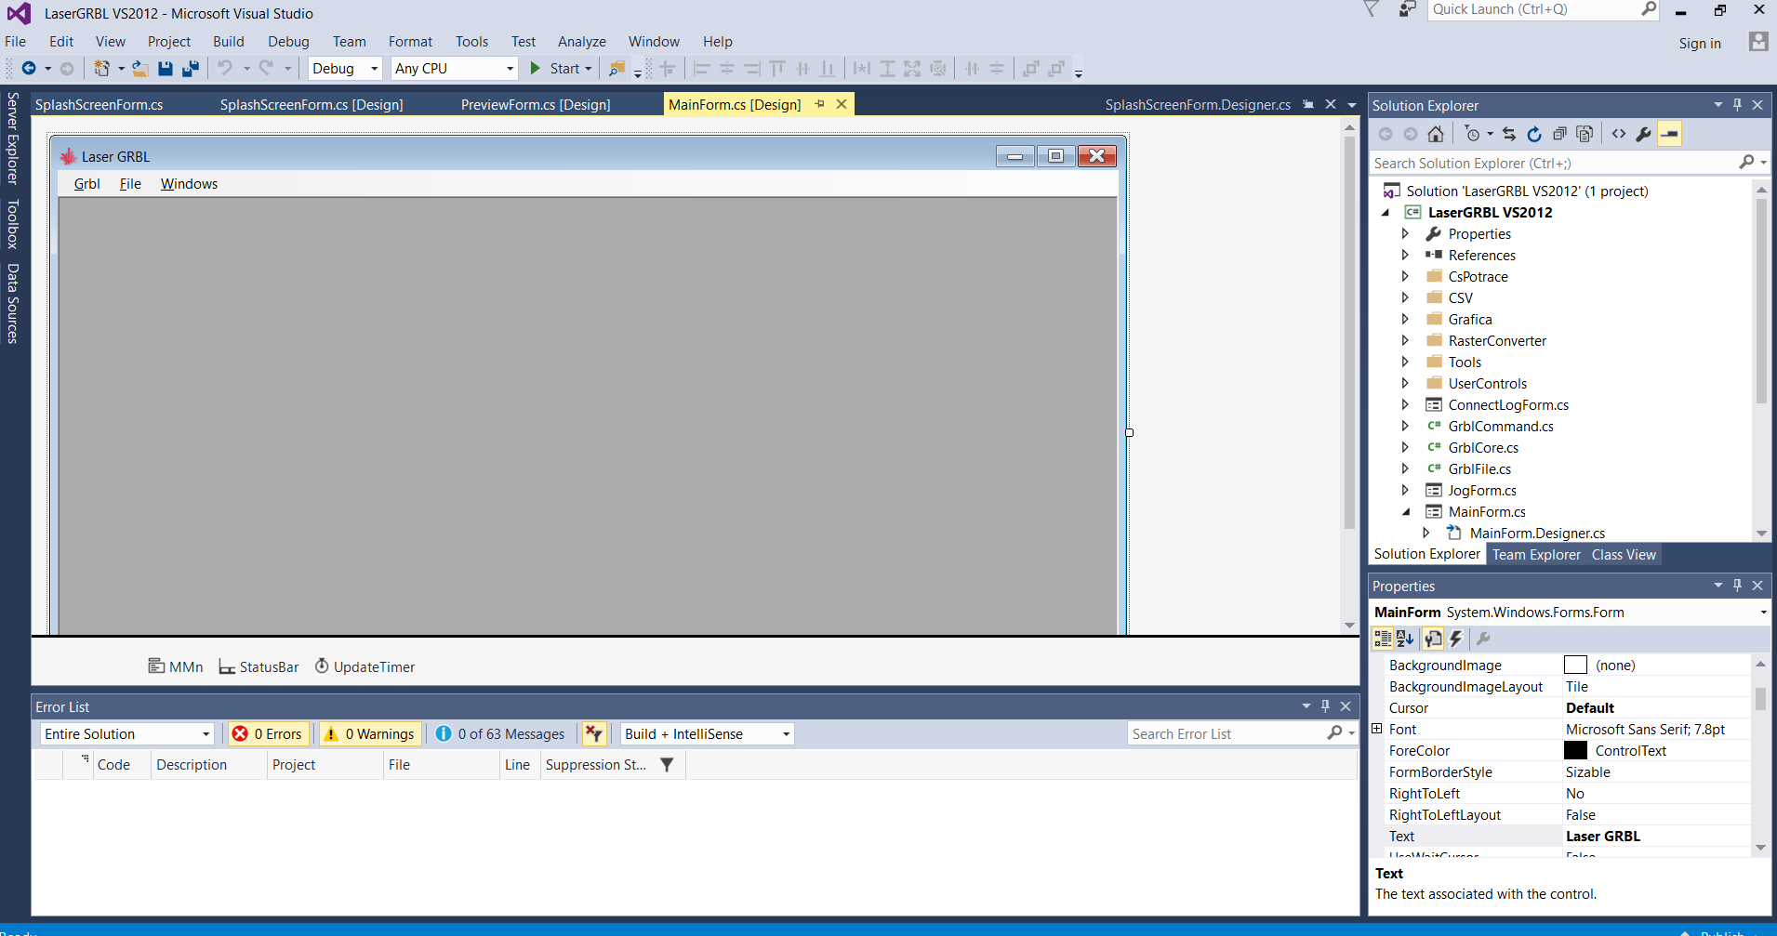Click the ForeColor black color swatch

(1575, 750)
